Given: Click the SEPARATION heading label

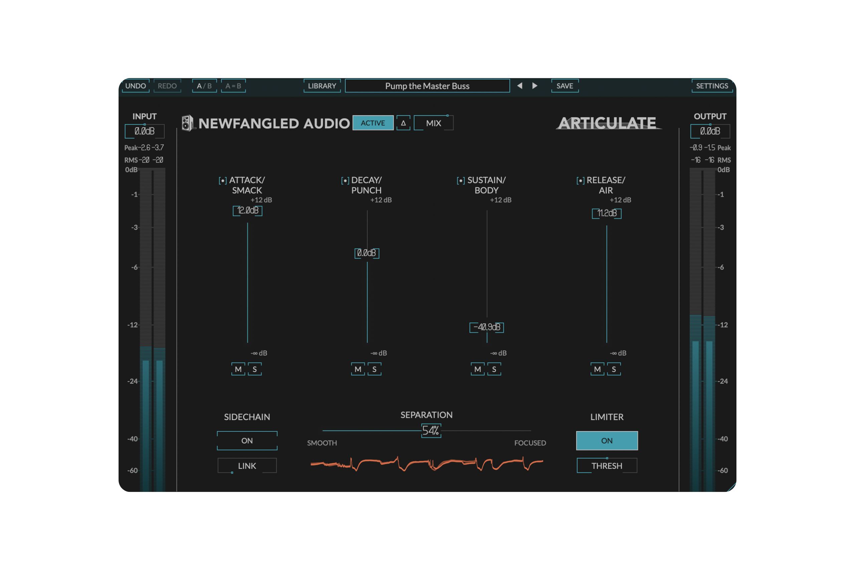Looking at the screenshot, I should [426, 415].
